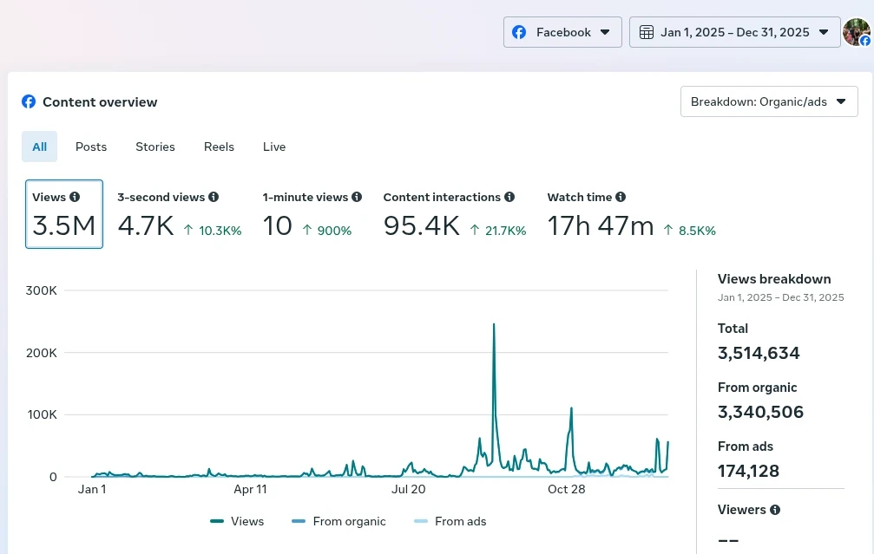Click the peak spike on views chart
This screenshot has width=874, height=554.
(x=494, y=325)
